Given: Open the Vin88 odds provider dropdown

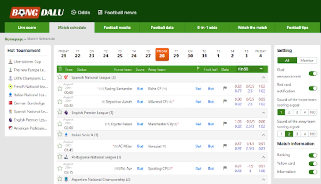Looking at the screenshot, I should coord(250,69).
